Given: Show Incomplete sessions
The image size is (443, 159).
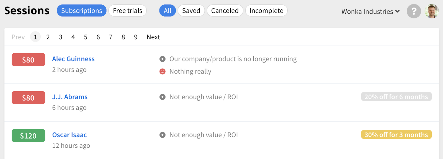Looking at the screenshot, I should [266, 11].
